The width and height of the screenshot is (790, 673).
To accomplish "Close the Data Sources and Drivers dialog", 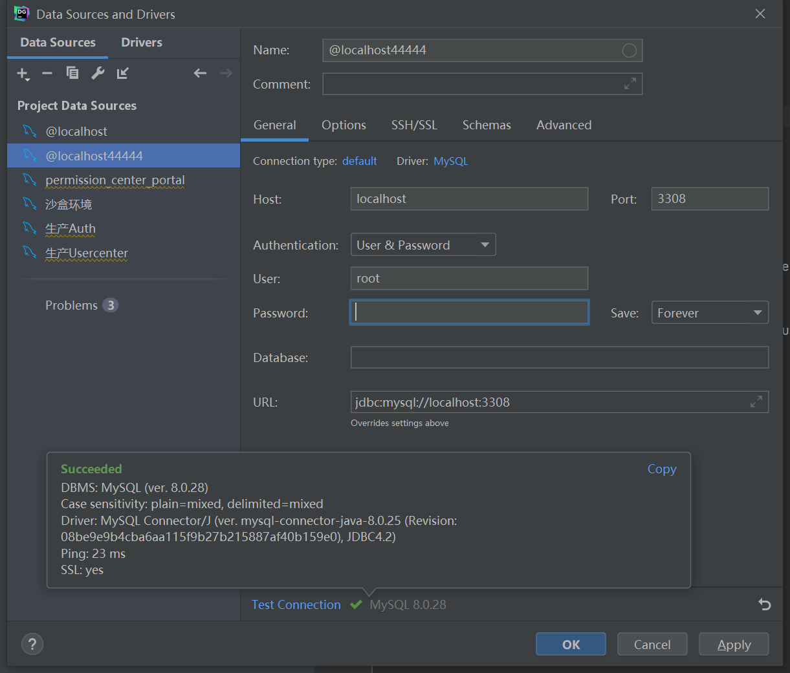I will pos(760,14).
